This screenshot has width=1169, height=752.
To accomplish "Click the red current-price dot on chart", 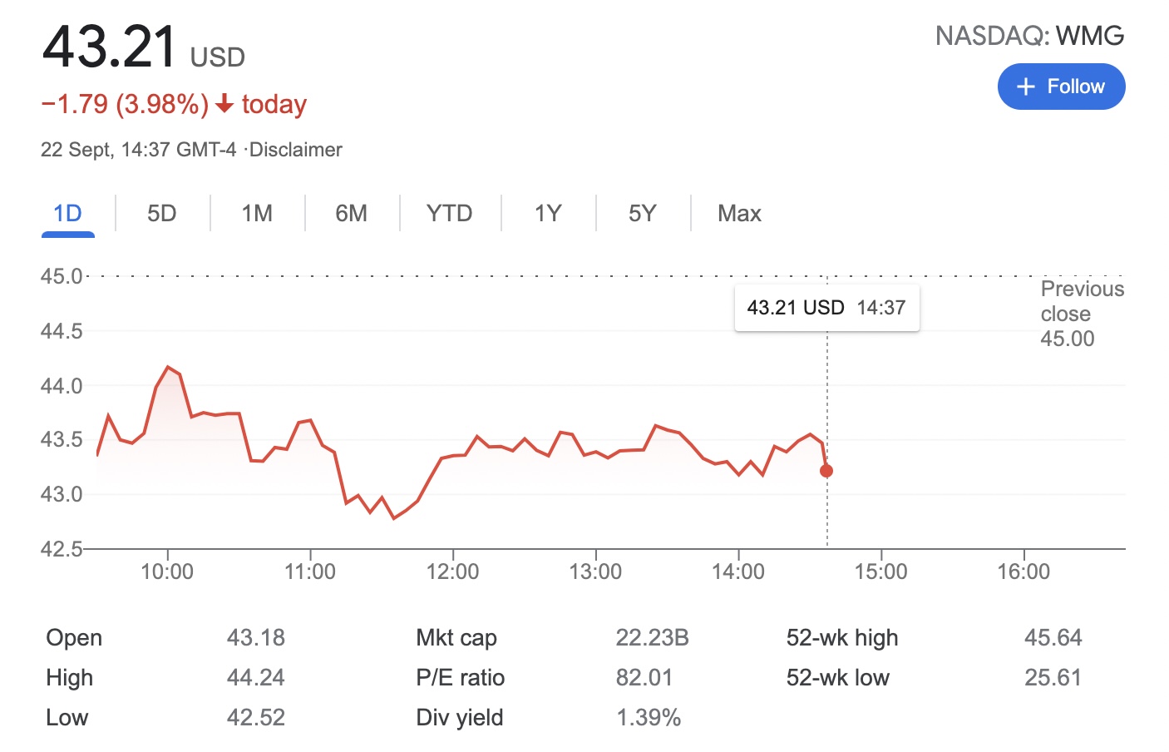I will click(826, 471).
